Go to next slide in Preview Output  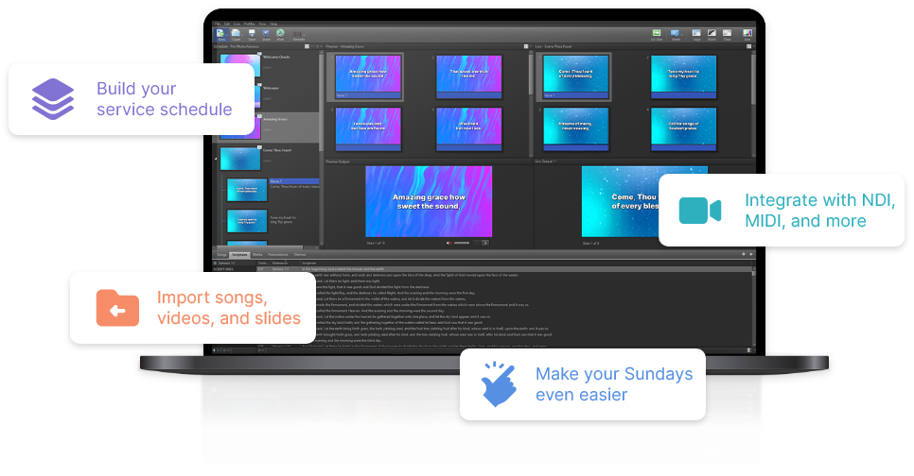click(485, 243)
